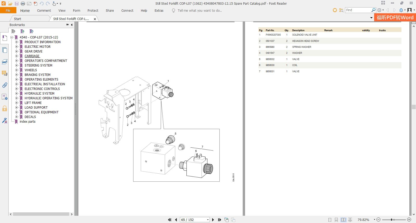The width and height of the screenshot is (416, 223).
Task: Click the user account avatar icon
Action: click(409, 10)
